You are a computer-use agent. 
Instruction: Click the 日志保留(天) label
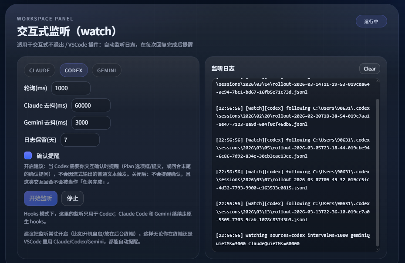pyautogui.click(x=40, y=140)
